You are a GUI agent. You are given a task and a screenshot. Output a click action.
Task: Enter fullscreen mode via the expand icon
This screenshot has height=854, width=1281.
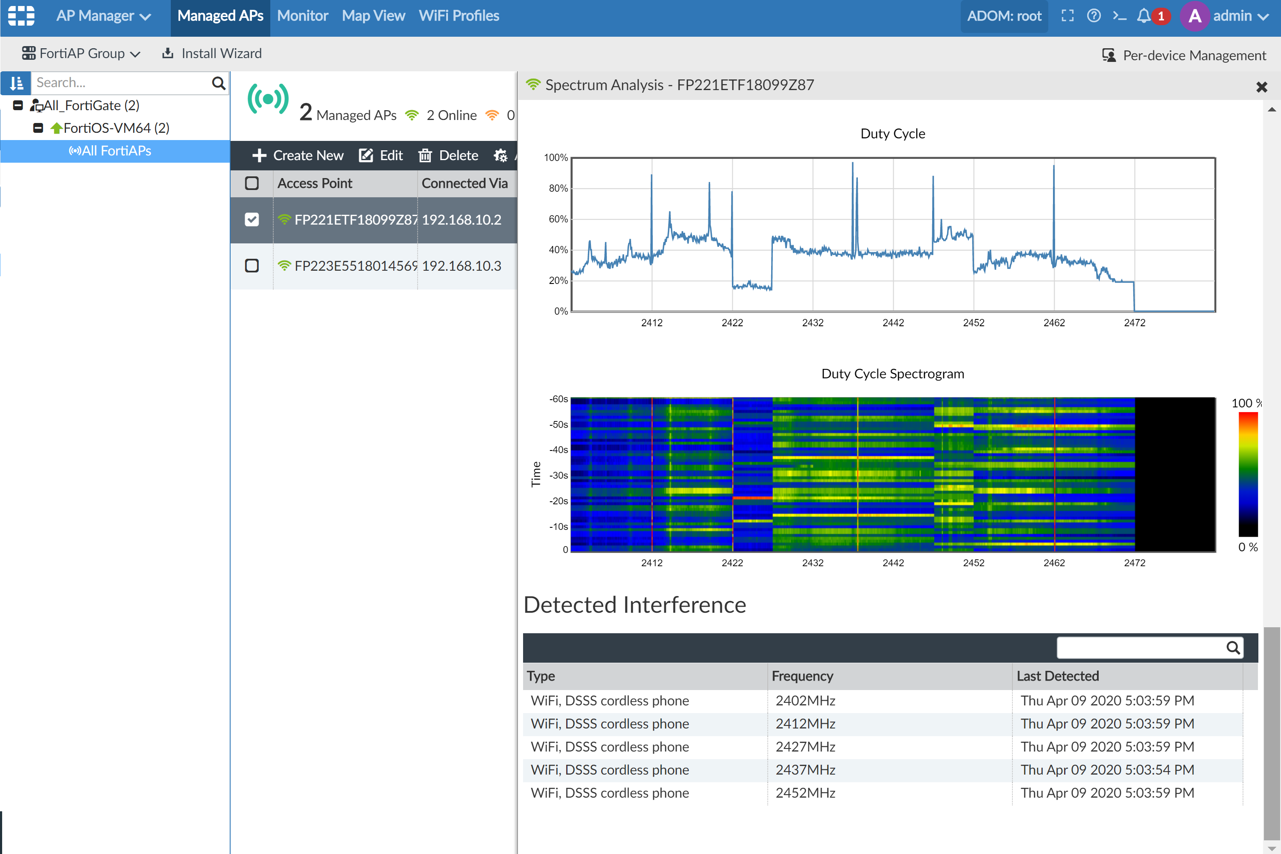tap(1067, 16)
